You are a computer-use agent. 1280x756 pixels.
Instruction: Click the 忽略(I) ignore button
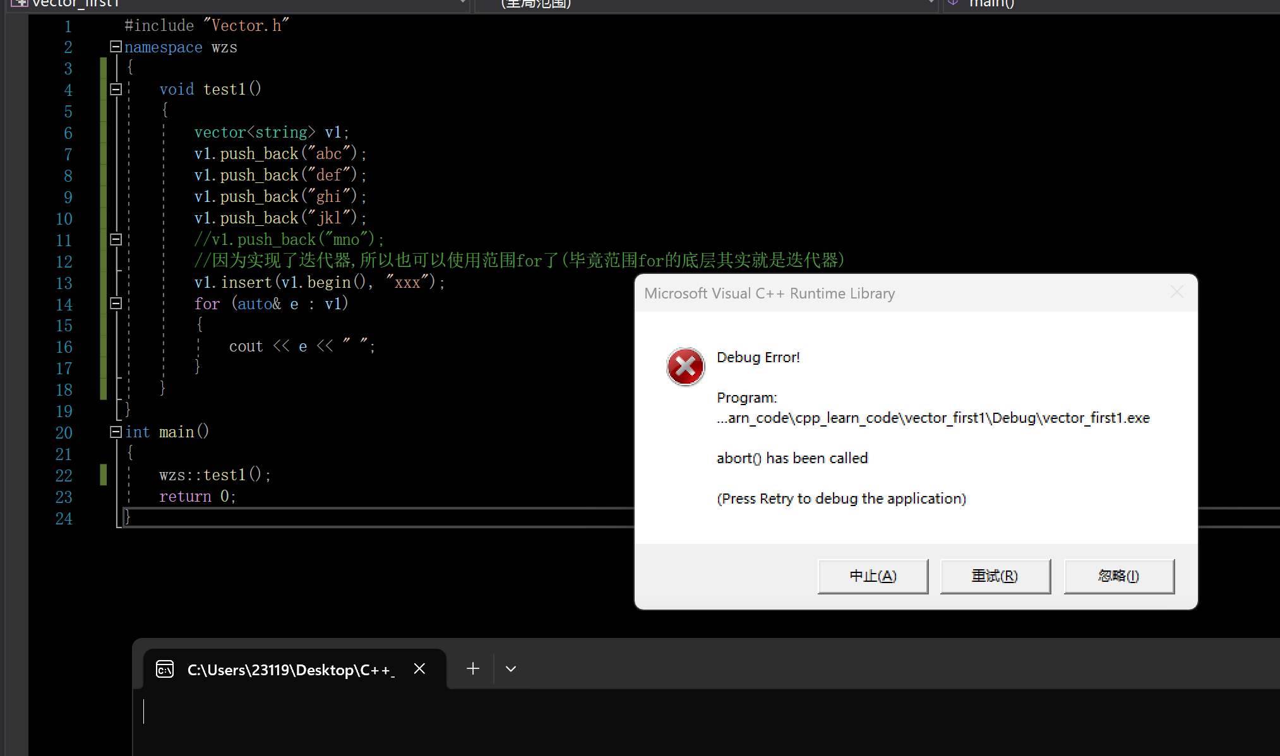pos(1119,576)
